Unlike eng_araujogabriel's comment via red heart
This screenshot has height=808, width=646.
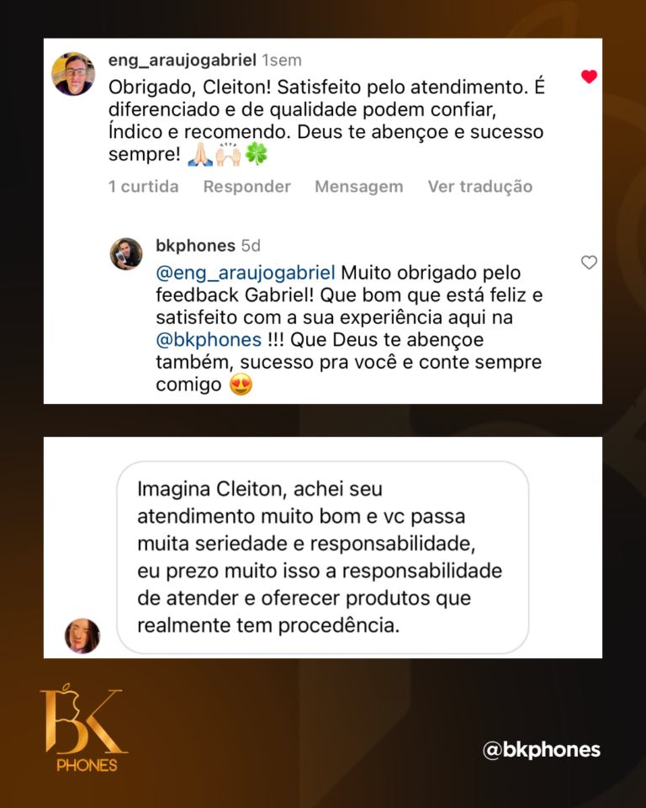click(x=589, y=77)
